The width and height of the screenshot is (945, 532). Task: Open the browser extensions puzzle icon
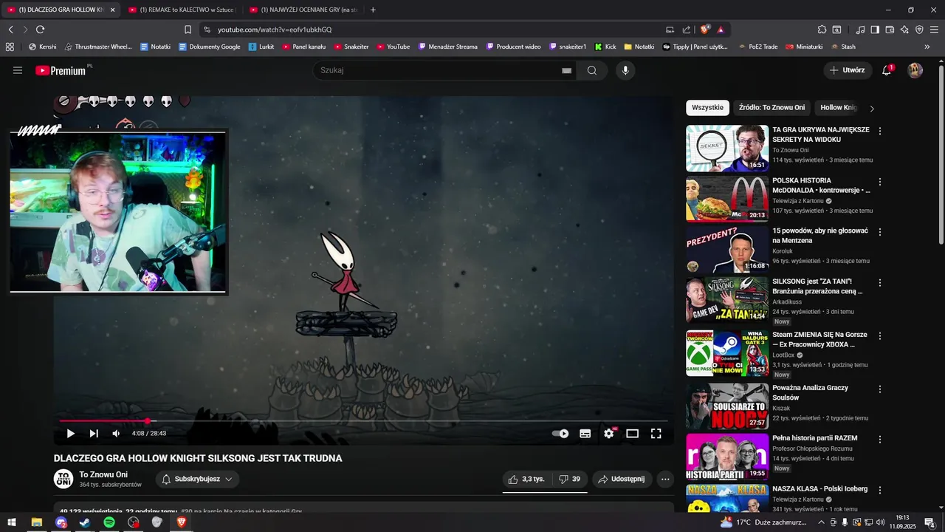click(822, 30)
